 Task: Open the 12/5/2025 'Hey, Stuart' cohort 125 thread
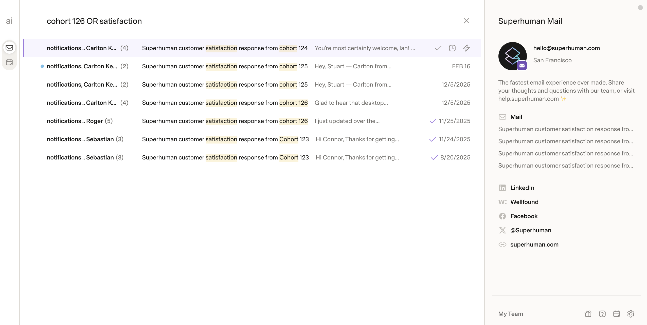[x=252, y=85]
